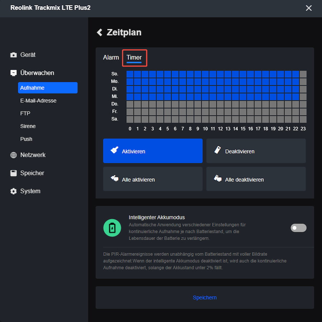Click the hour 0 column label
This screenshot has height=322, width=322.
(x=130, y=129)
